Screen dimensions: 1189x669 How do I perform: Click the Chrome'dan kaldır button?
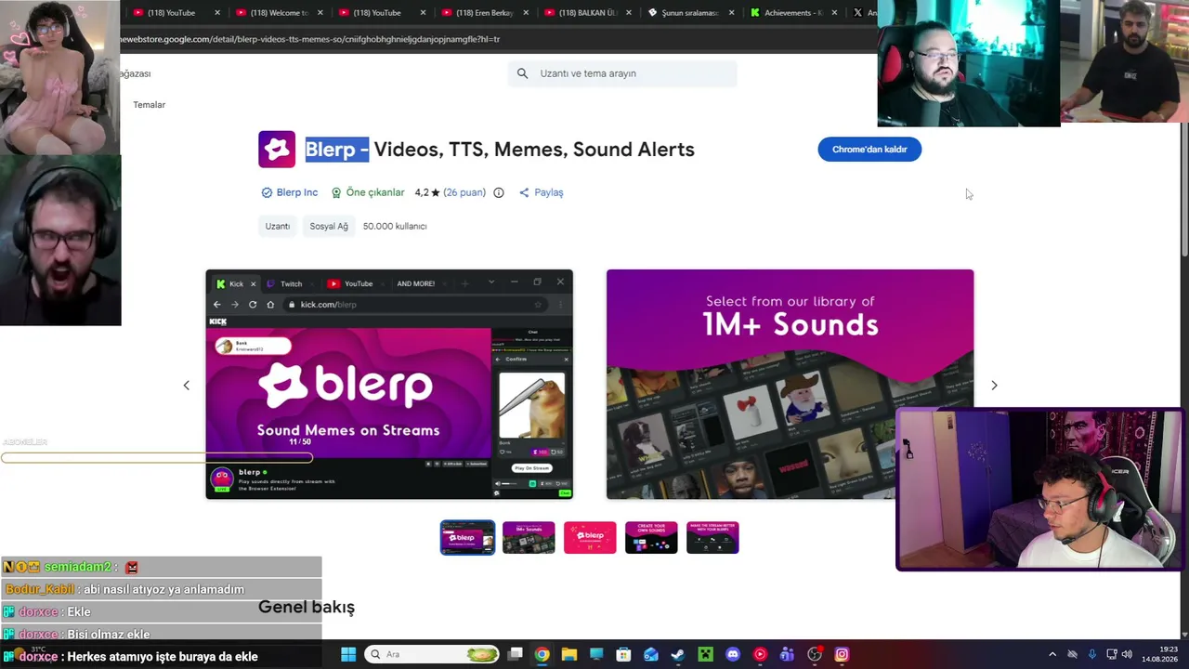(869, 150)
